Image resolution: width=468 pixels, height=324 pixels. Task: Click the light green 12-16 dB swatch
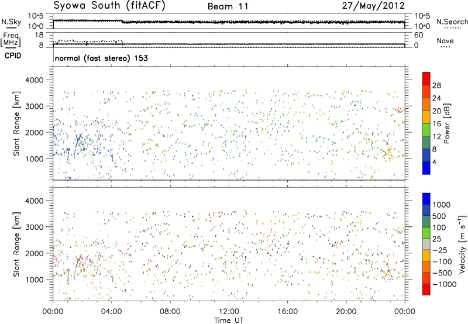pos(426,130)
